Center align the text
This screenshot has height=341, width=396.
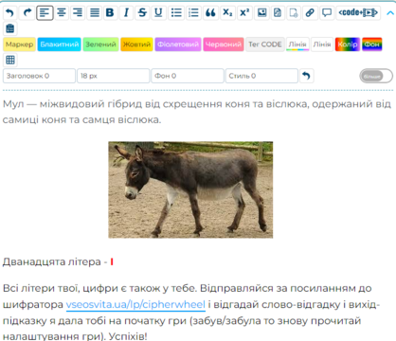62,13
